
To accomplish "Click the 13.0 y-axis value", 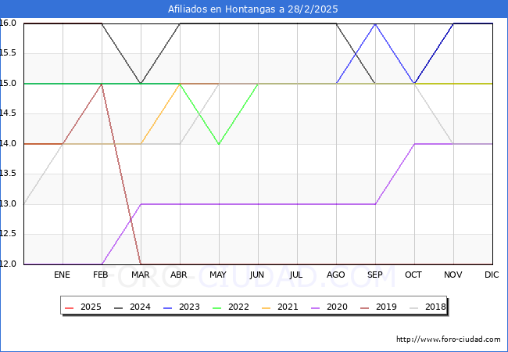I will (x=8, y=203).
